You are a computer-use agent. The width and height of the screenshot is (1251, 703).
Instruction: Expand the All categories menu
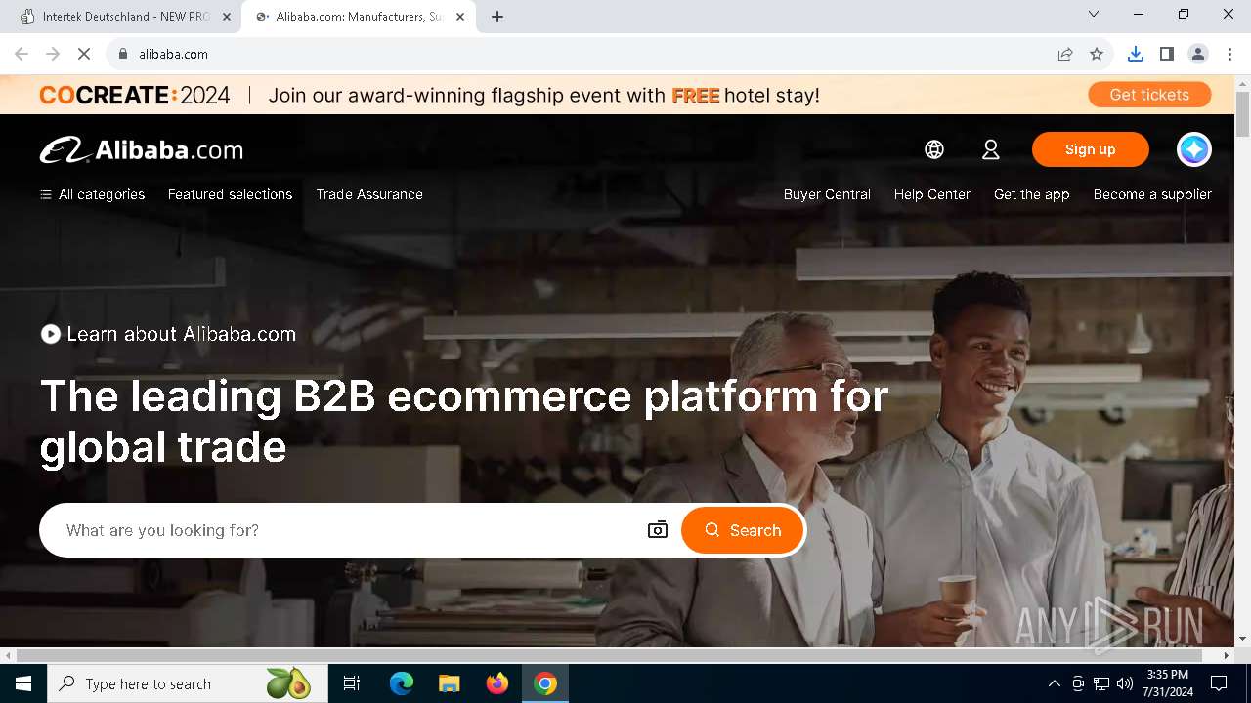(x=92, y=194)
